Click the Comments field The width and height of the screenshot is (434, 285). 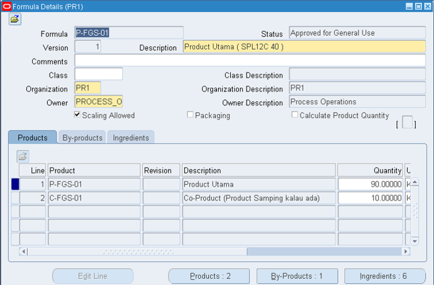(x=250, y=60)
